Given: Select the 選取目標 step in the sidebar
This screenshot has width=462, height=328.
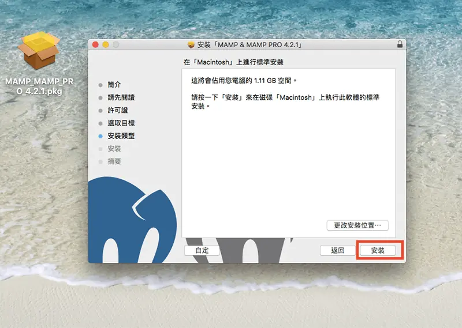Looking at the screenshot, I should tap(121, 123).
